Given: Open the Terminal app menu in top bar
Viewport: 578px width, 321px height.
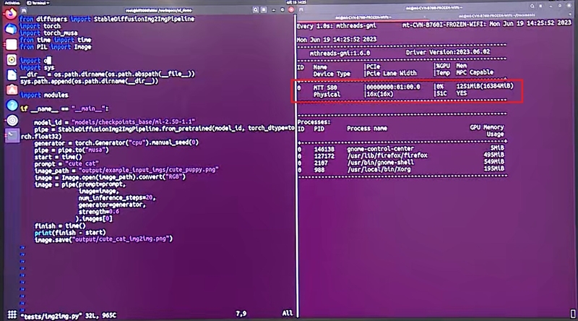Looking at the screenshot, I should pos(38,3).
